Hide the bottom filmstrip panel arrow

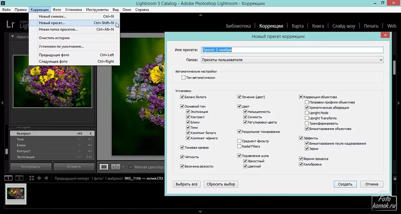(200, 212)
